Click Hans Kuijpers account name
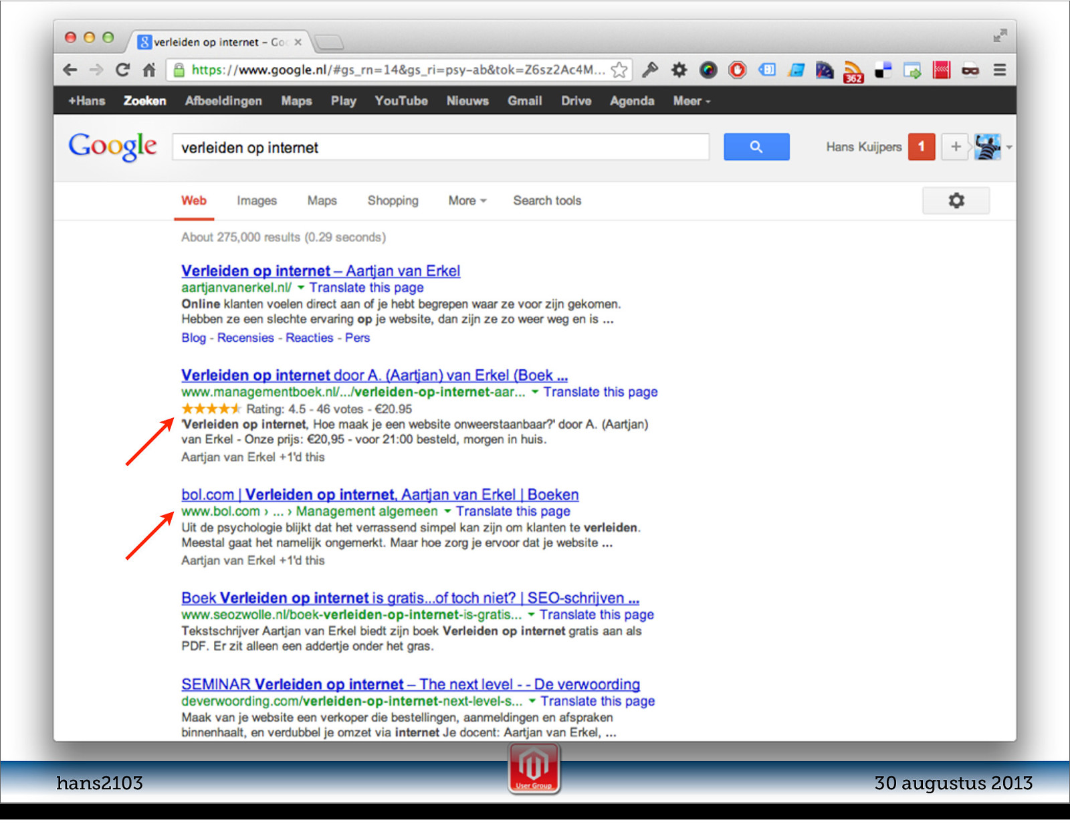This screenshot has height=824, width=1070. (x=864, y=146)
